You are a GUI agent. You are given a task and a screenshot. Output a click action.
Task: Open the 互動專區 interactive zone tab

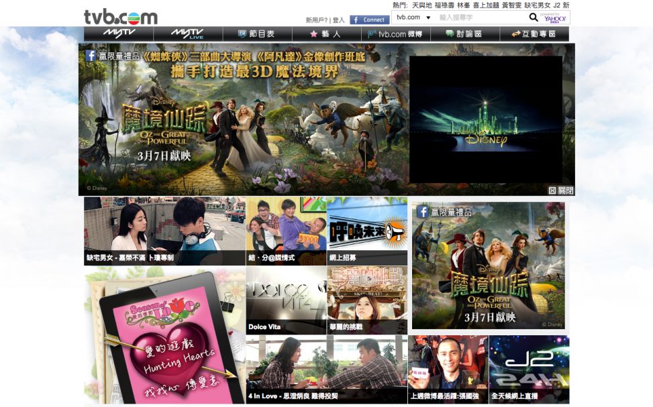[534, 34]
